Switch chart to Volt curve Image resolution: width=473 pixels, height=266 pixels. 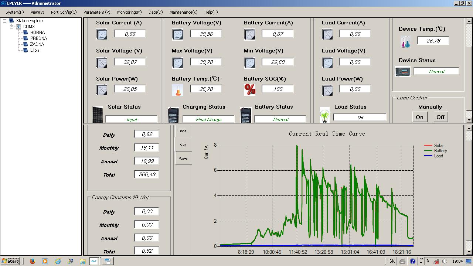(183, 131)
